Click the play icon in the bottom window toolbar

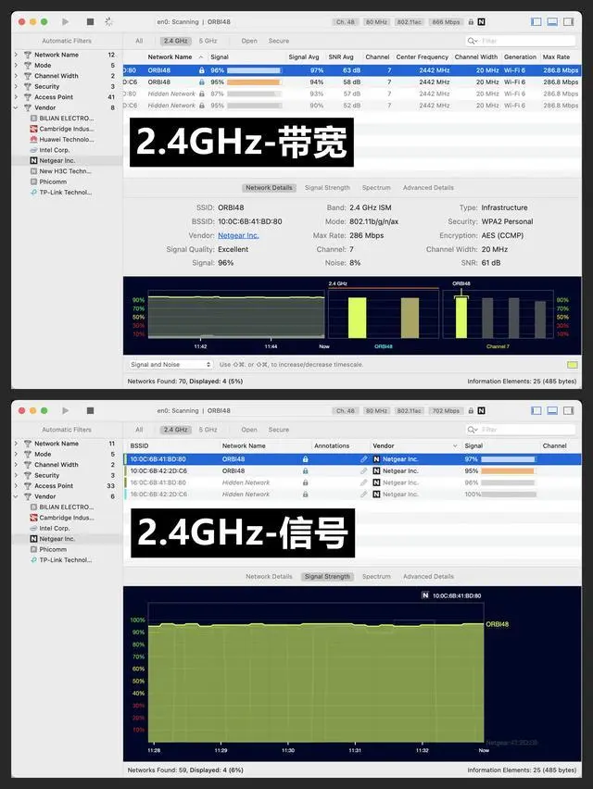(65, 410)
